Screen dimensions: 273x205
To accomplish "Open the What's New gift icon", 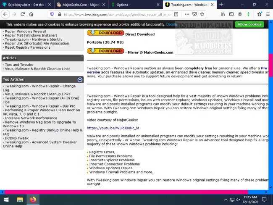I will click(260, 14).
